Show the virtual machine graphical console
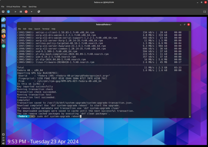208x147 pixels. 3,12
